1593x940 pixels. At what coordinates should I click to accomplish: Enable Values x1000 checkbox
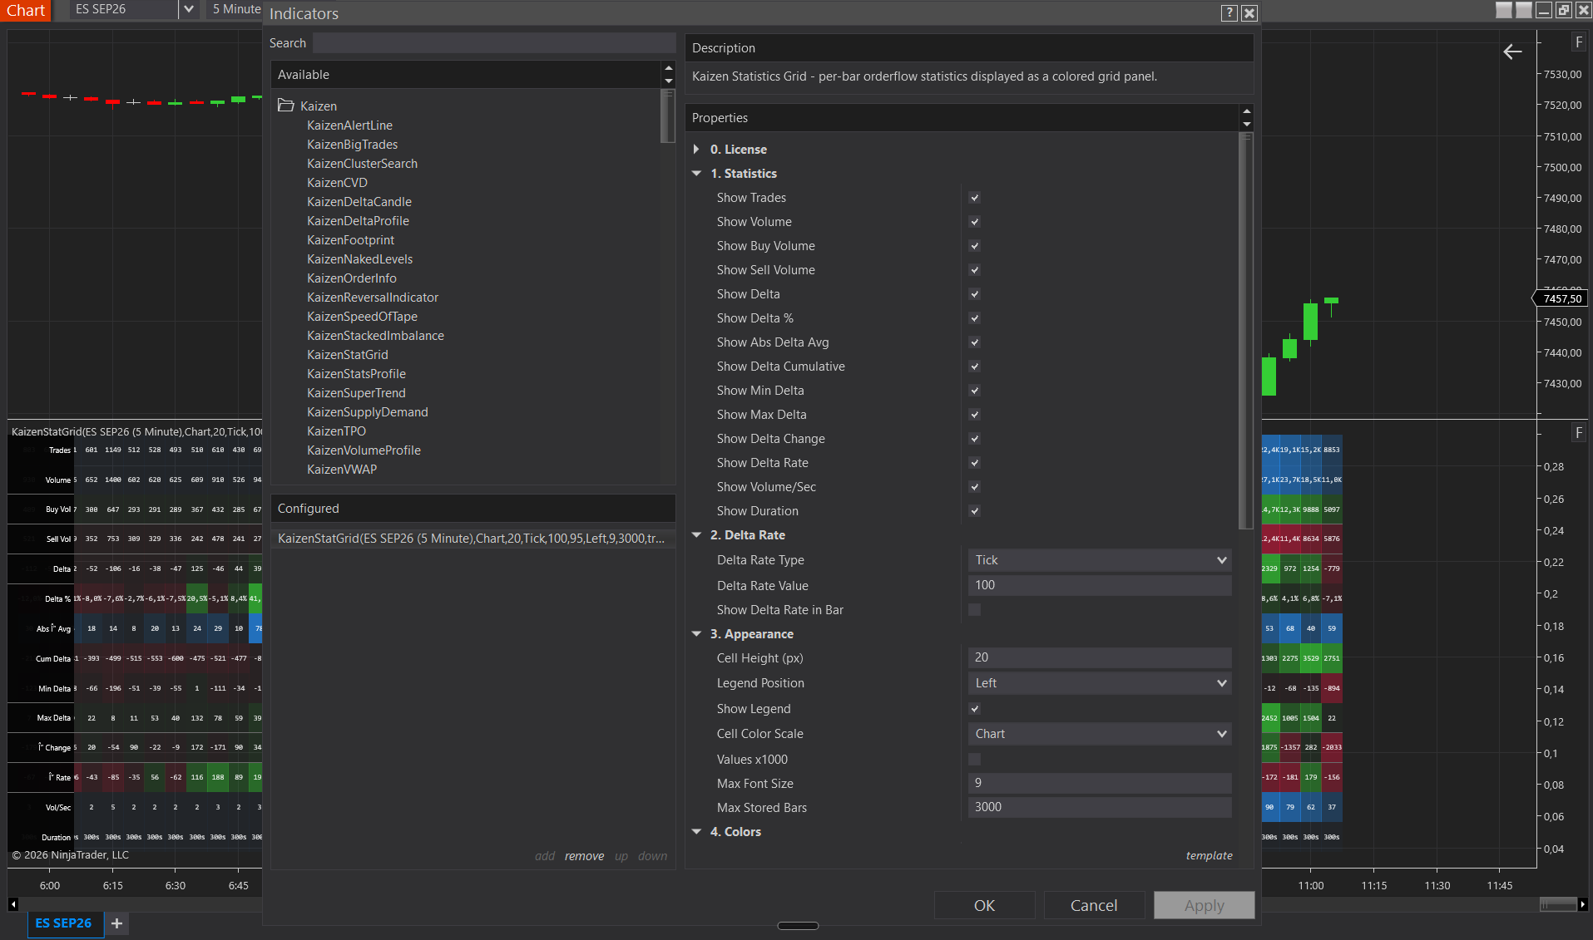click(974, 760)
